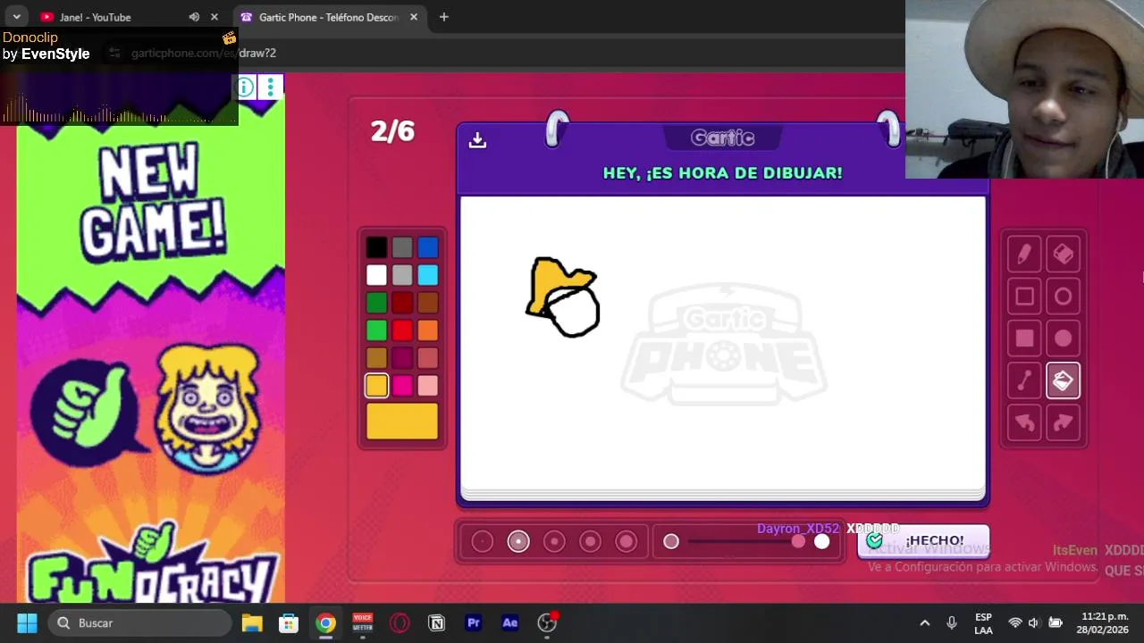Open Voicemeeter from the taskbar

pyautogui.click(x=362, y=622)
